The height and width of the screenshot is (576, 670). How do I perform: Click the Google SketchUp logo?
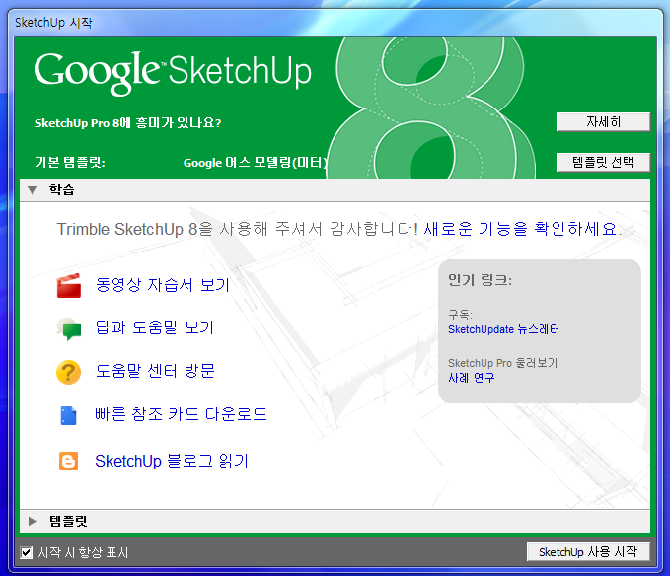[x=173, y=71]
